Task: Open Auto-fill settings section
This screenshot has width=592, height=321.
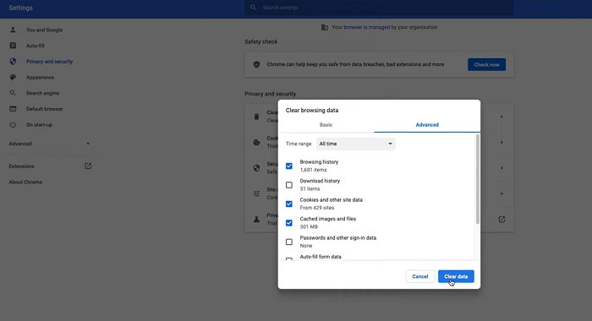Action: (x=36, y=46)
